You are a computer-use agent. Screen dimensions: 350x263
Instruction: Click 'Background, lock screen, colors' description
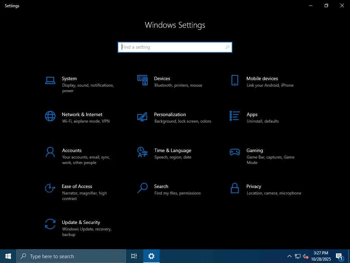coord(183,121)
